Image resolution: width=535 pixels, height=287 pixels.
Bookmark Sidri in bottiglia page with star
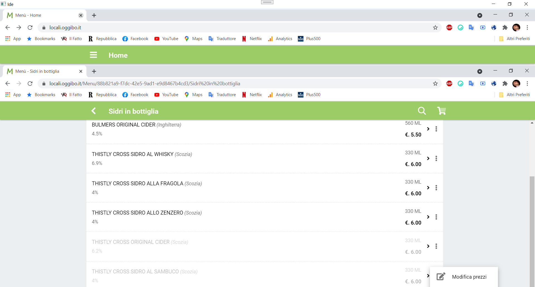point(435,83)
